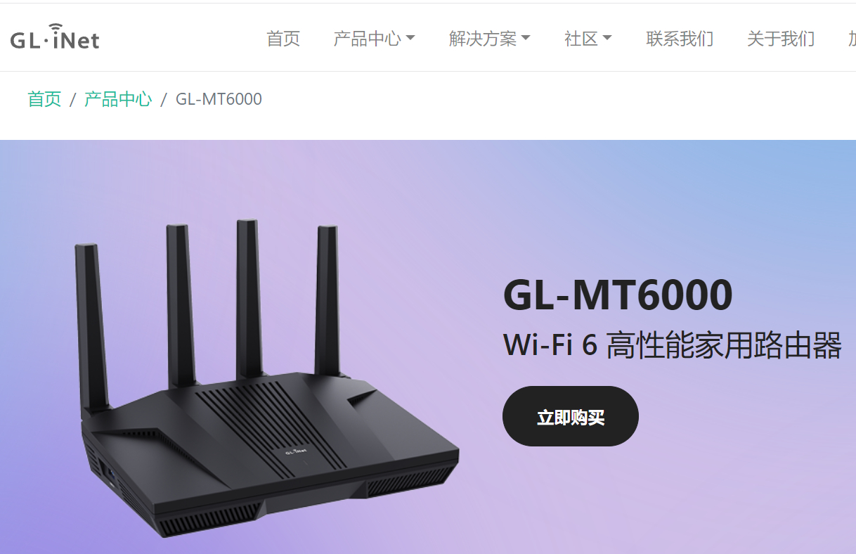The height and width of the screenshot is (554, 856).
Task: Click the GL-MT6000 breadcrumb text
Action: pyautogui.click(x=219, y=99)
